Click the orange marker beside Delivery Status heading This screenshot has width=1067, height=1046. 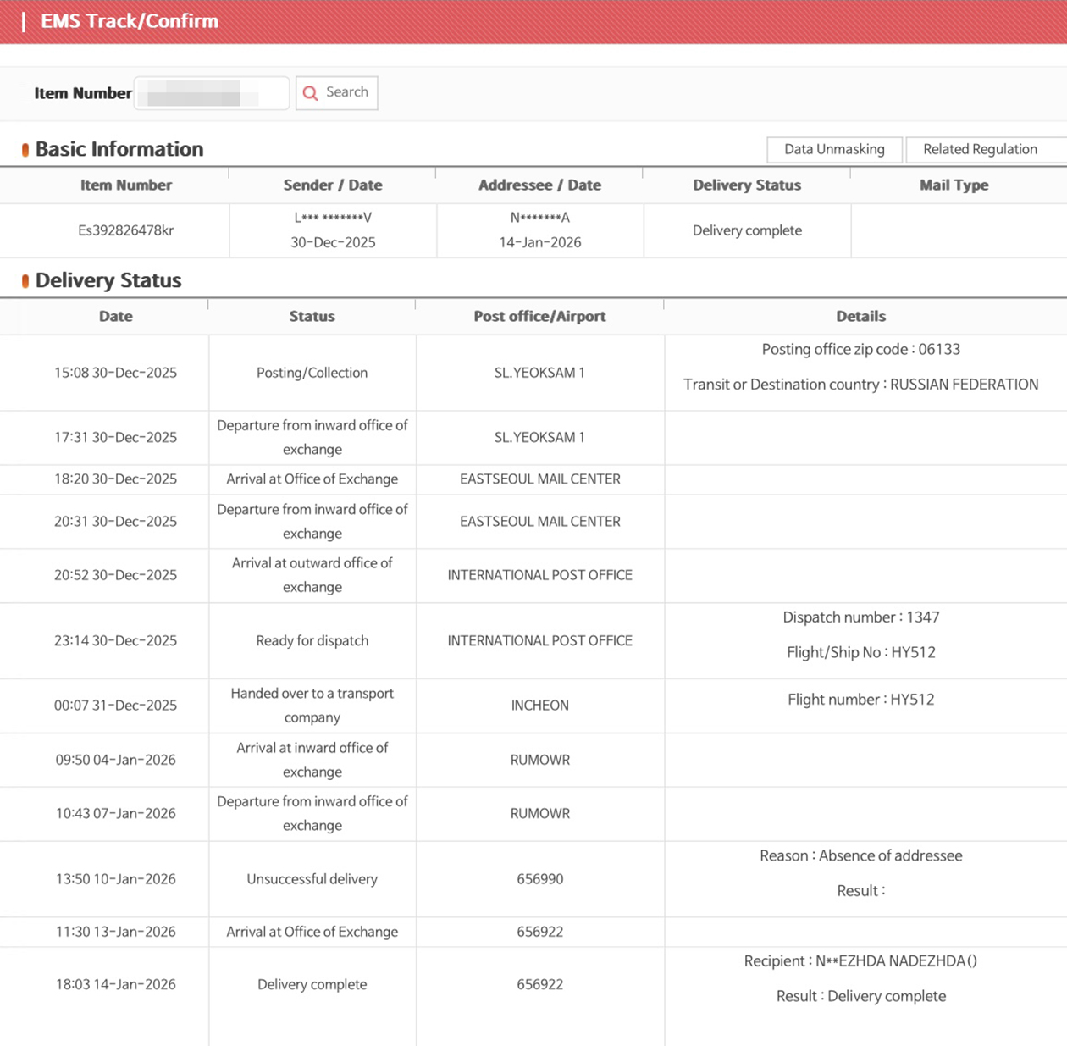click(x=25, y=281)
